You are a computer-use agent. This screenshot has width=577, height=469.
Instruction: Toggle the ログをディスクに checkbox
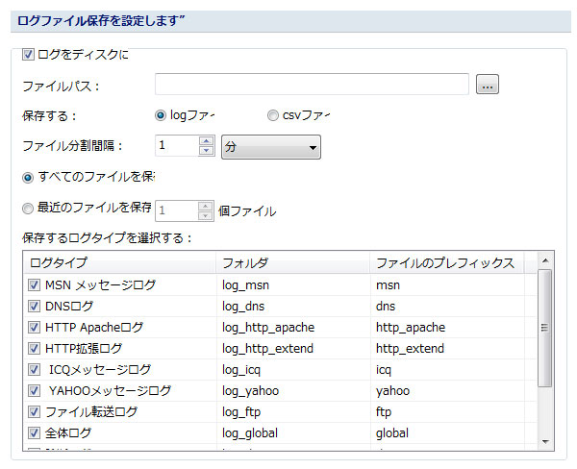click(28, 55)
